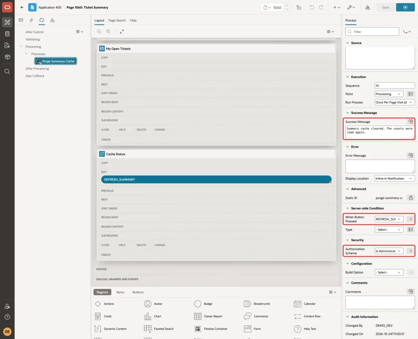The image size is (418, 339).
Task: Select the Ajax Callback tree node
Action: (x=35, y=76)
